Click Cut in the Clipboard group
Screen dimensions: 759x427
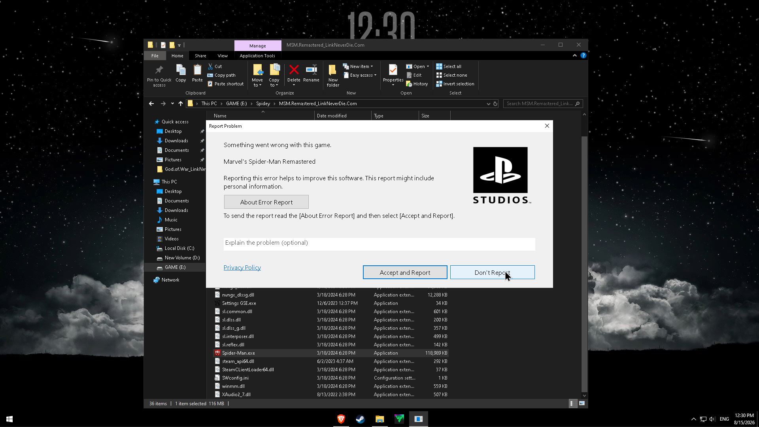[x=215, y=66]
